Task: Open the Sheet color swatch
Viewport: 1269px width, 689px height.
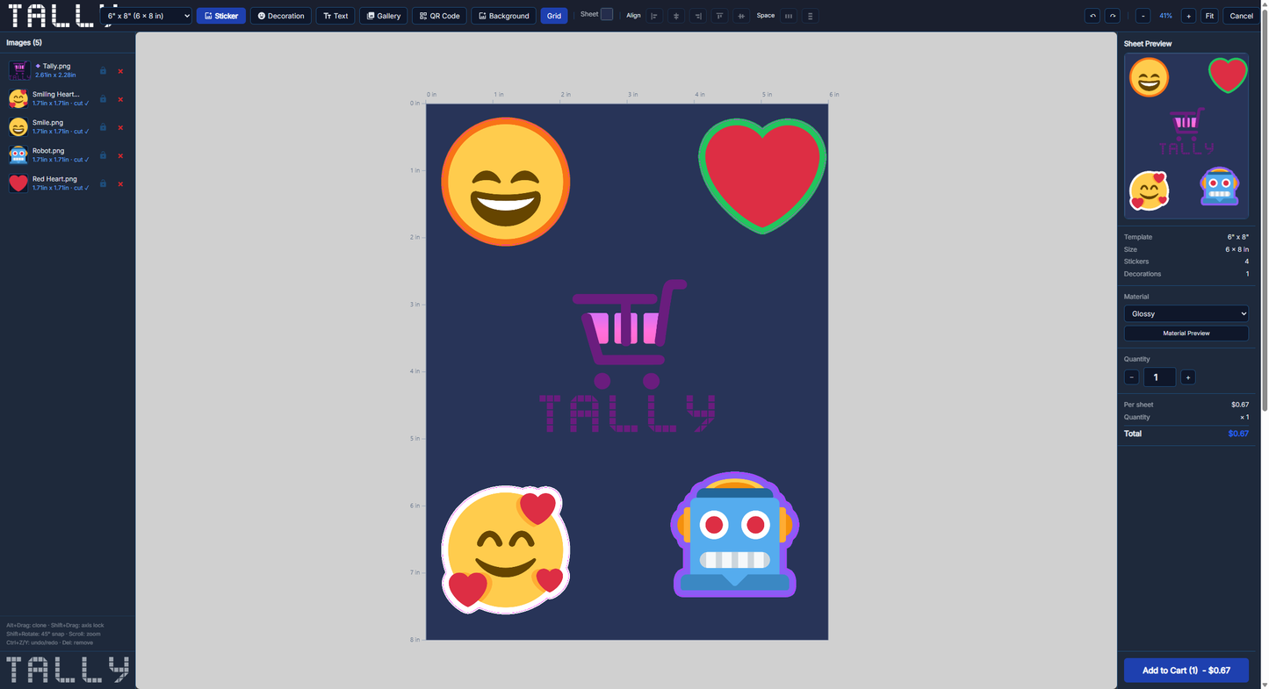Action: pos(607,14)
